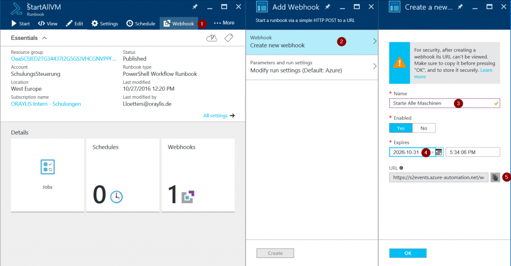Open Parameters and run settings row

point(312,67)
